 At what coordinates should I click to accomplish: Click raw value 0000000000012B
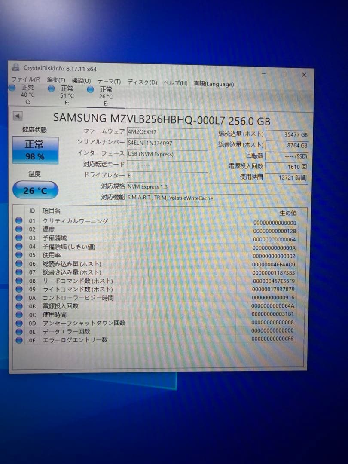(274, 231)
